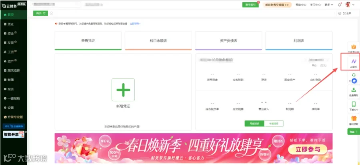Screen dimensions: 360x165
Task: Open 学习中心 link
Action: click(x=315, y=5)
